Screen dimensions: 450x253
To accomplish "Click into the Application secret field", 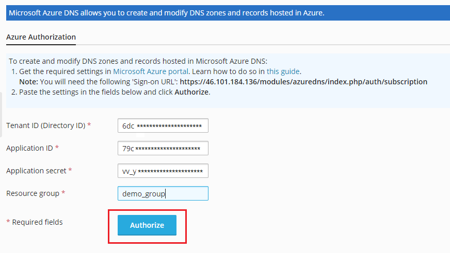I will point(163,171).
